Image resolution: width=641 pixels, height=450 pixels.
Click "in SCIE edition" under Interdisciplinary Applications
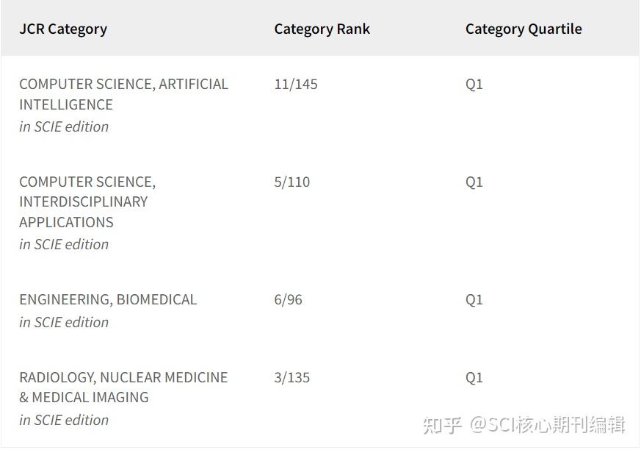(x=64, y=244)
